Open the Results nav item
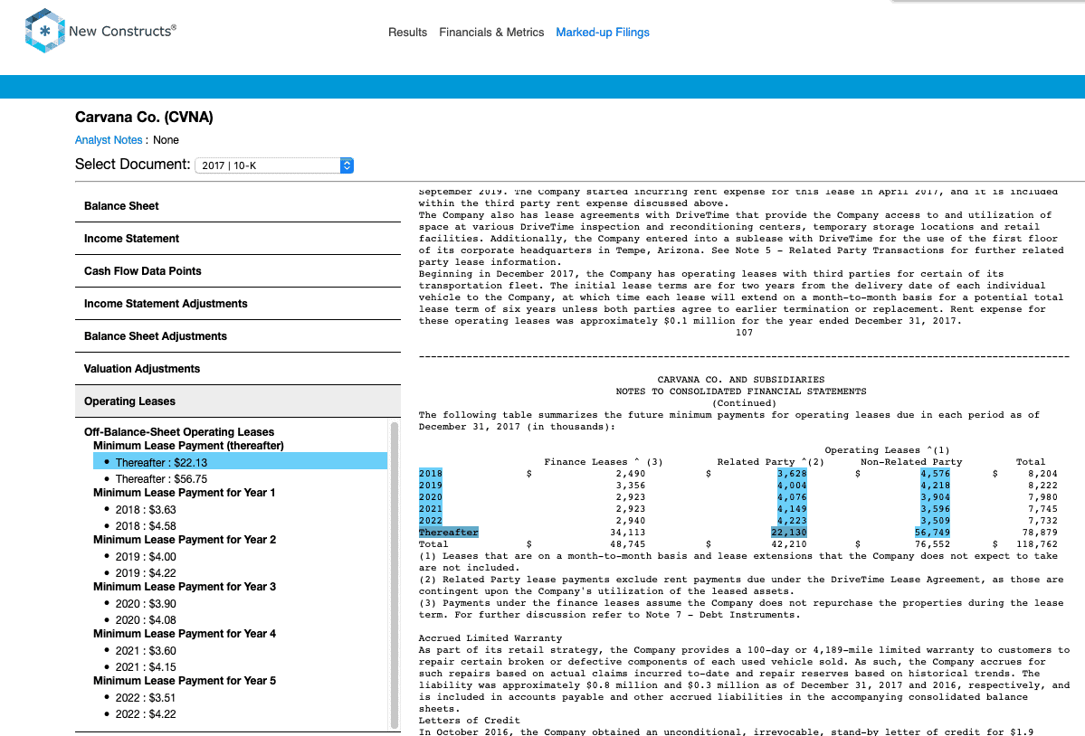The width and height of the screenshot is (1085, 736). tap(407, 33)
